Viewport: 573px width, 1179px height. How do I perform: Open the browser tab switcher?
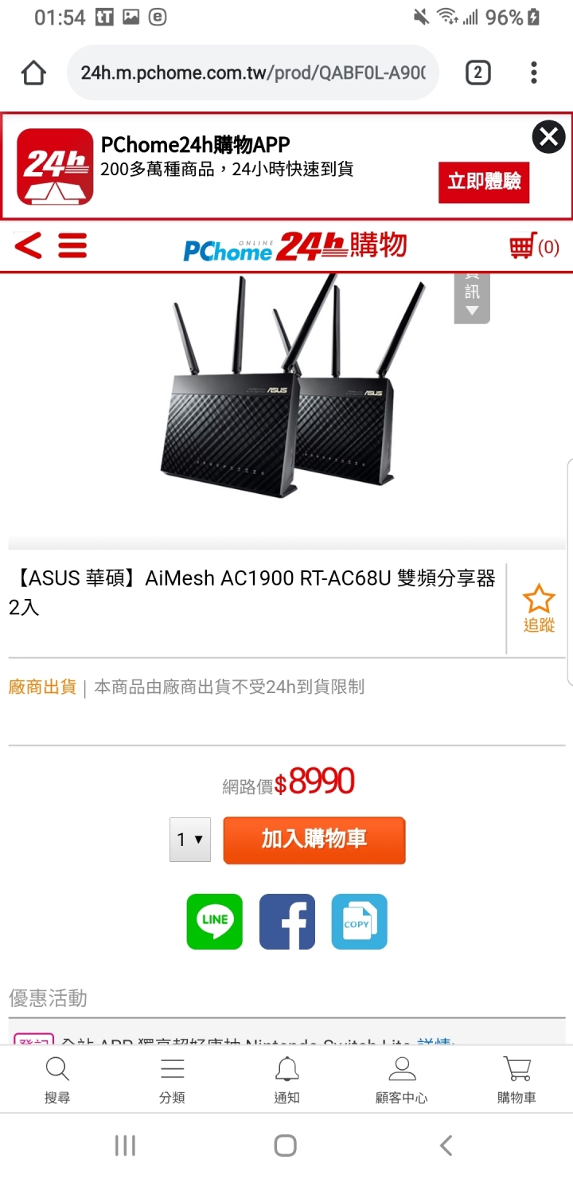click(477, 73)
